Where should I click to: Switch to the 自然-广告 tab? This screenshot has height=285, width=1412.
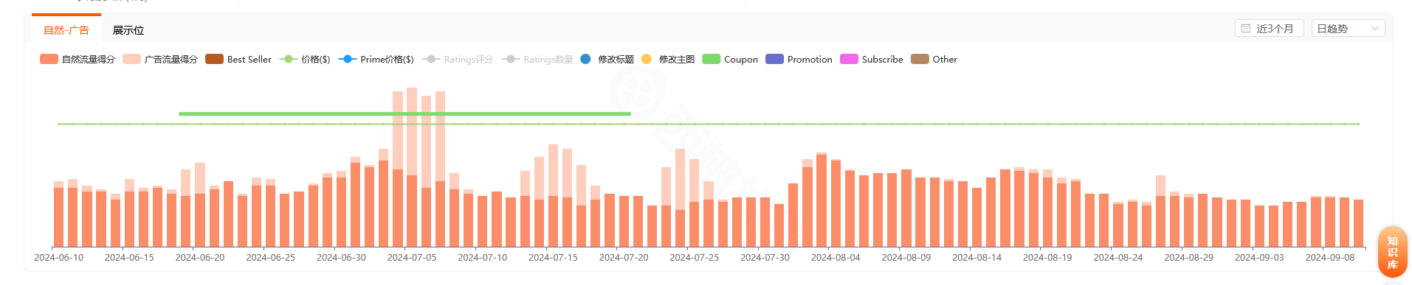[x=66, y=30]
